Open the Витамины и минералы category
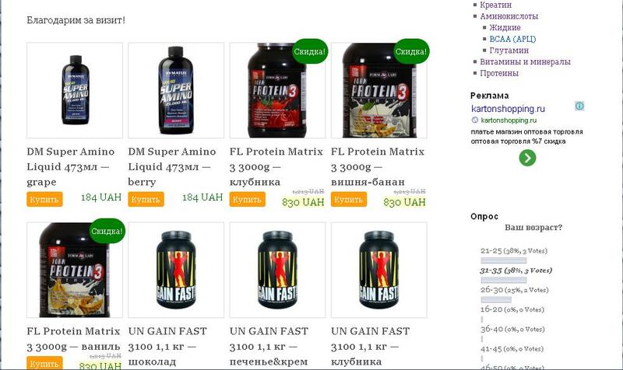 click(525, 61)
